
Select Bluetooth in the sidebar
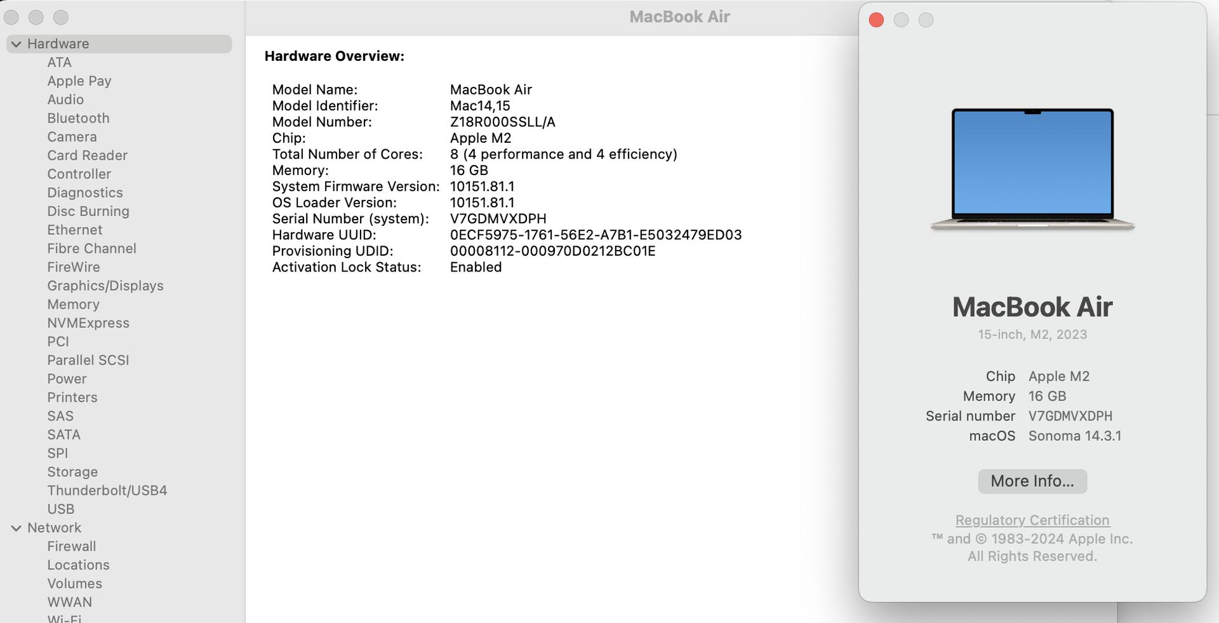tap(78, 118)
